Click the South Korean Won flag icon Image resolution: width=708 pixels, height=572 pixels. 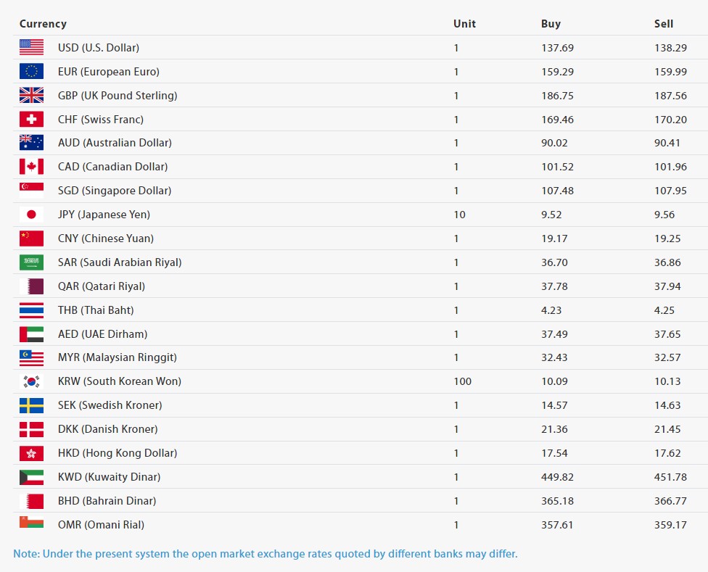(x=31, y=381)
